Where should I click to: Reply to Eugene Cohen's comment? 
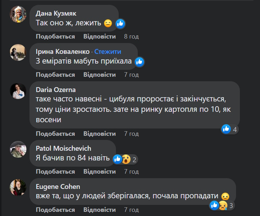click(x=99, y=210)
